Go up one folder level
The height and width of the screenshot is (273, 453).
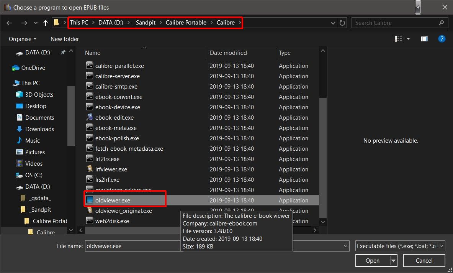(45, 23)
